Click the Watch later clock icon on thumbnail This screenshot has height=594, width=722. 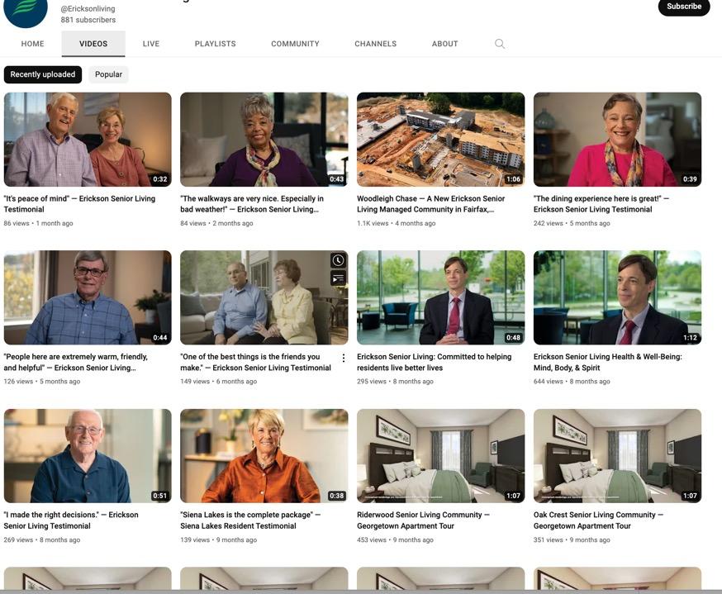pyautogui.click(x=338, y=260)
